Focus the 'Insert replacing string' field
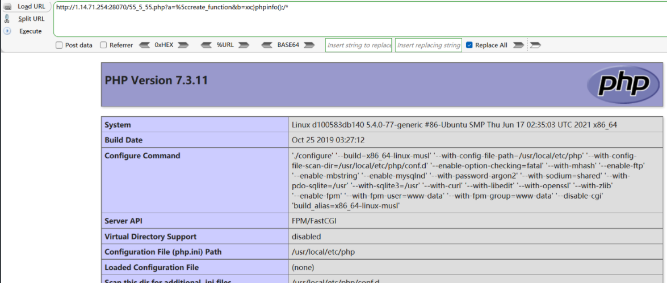Viewport: 667px width, 283px height. tap(429, 45)
